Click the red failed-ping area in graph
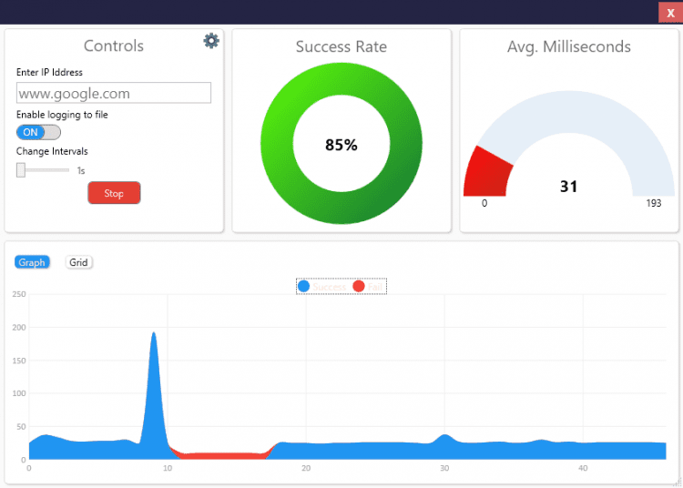Image resolution: width=683 pixels, height=488 pixels. tap(220, 456)
